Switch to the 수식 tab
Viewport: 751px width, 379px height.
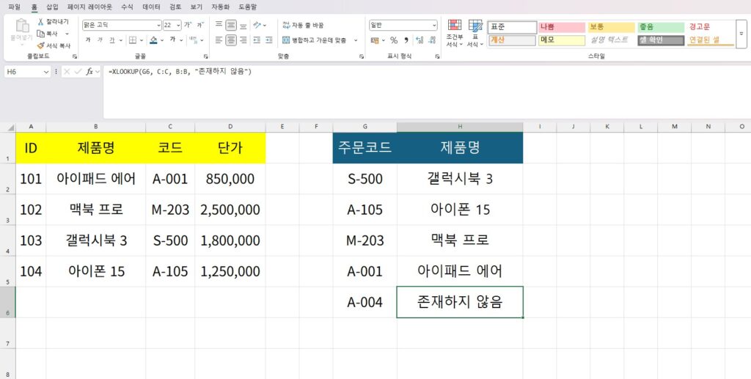(x=127, y=7)
